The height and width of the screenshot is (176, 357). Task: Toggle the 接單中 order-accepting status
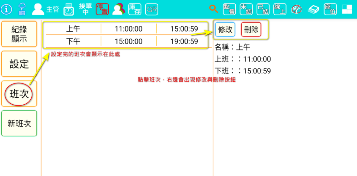(x=85, y=9)
